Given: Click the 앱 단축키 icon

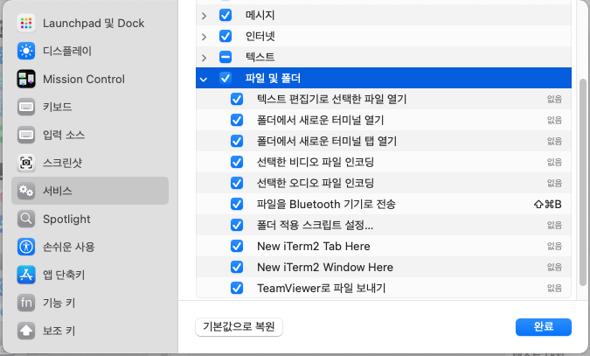Looking at the screenshot, I should pos(26,275).
